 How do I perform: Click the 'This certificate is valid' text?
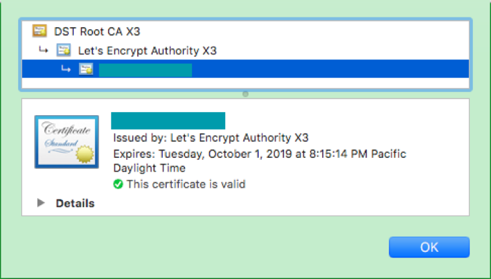click(x=186, y=184)
